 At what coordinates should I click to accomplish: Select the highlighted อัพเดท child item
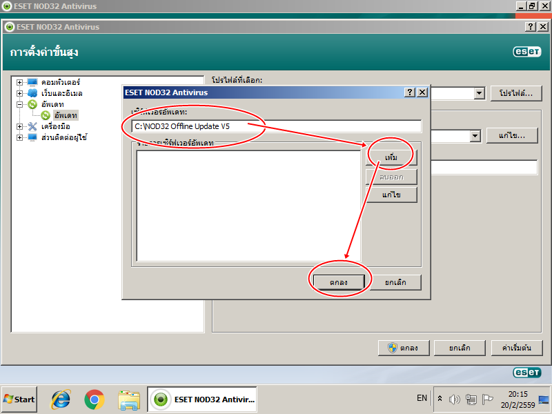66,115
